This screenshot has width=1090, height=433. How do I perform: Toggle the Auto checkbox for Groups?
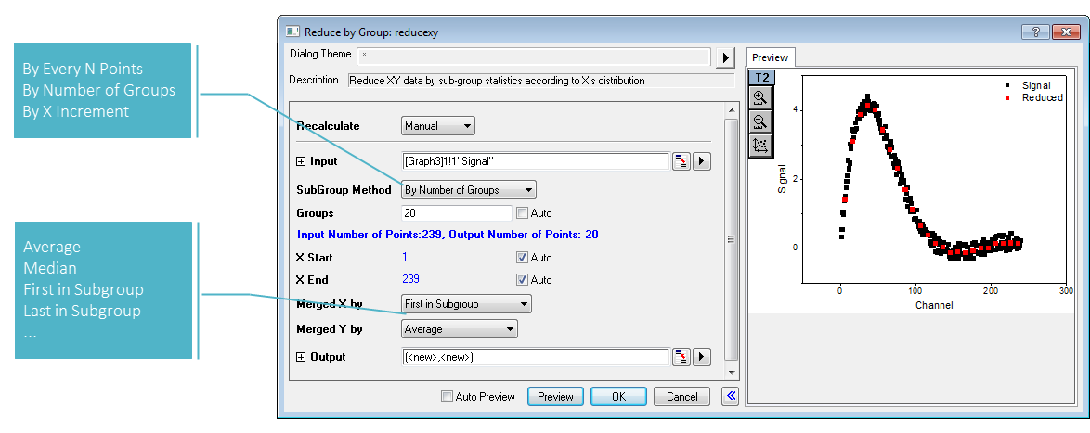[522, 213]
